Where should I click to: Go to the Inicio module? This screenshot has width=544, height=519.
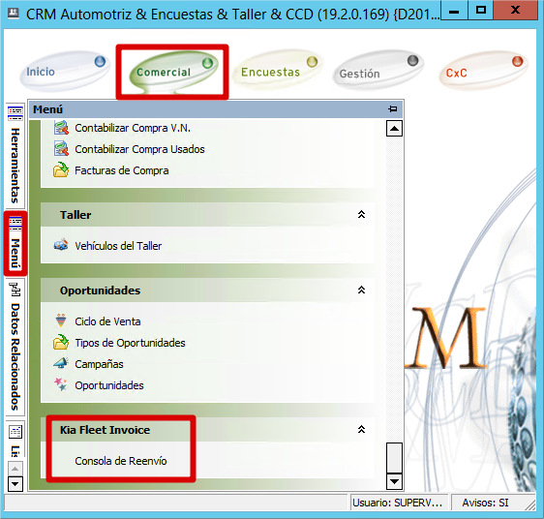65,72
